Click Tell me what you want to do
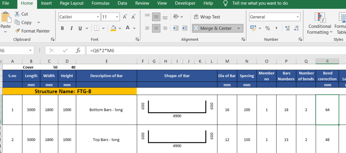Viewport: 346px width, 153px height. coord(260,3)
